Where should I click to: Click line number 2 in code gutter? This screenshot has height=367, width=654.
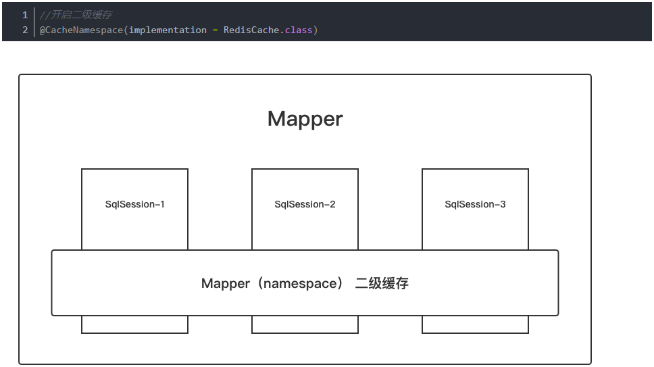coord(25,30)
